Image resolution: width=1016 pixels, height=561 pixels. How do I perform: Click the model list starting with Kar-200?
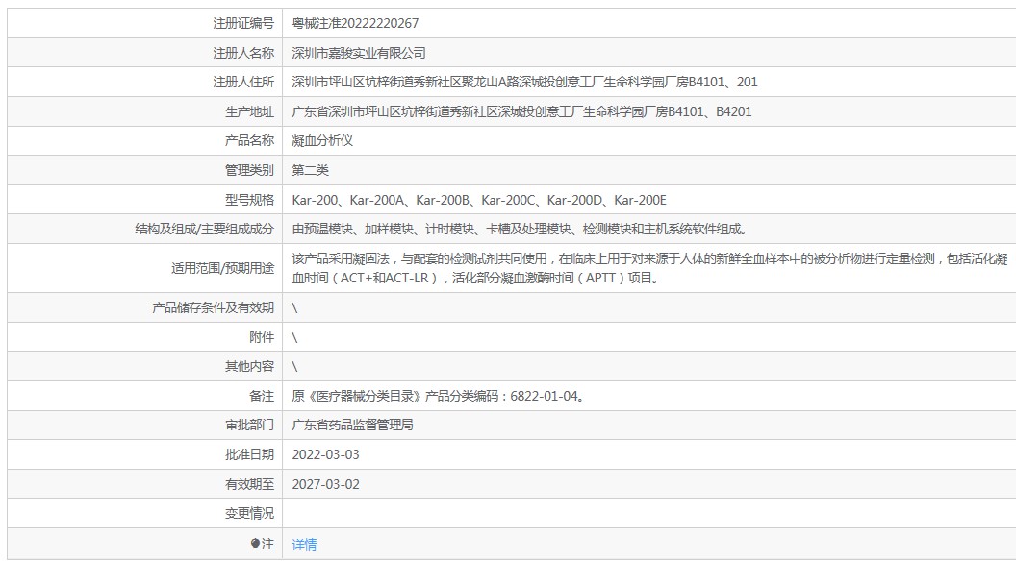479,200
